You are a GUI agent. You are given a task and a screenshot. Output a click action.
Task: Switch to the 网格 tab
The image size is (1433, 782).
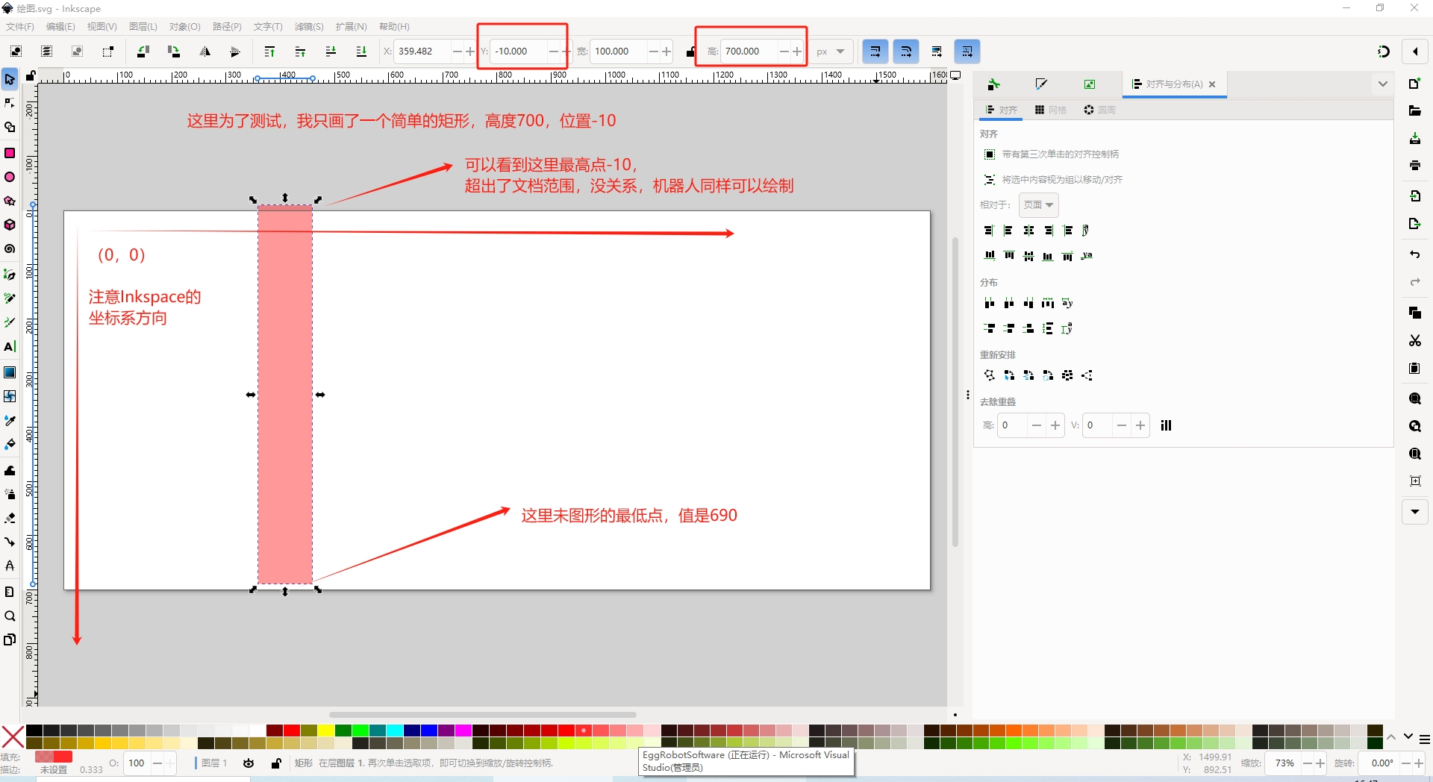1050,110
